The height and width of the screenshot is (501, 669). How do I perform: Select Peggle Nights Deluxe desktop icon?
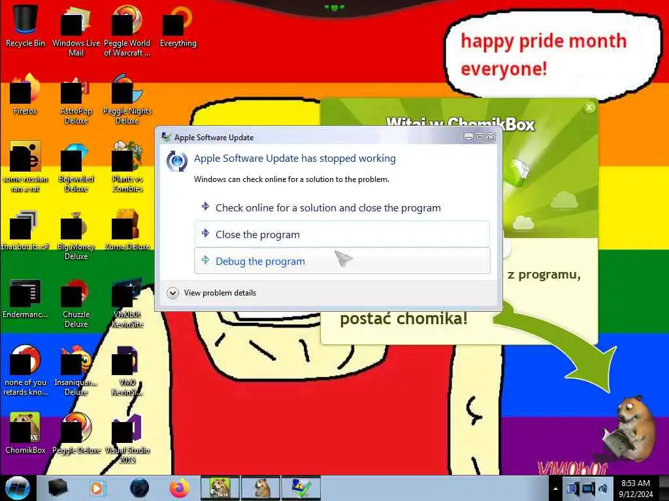(x=127, y=98)
